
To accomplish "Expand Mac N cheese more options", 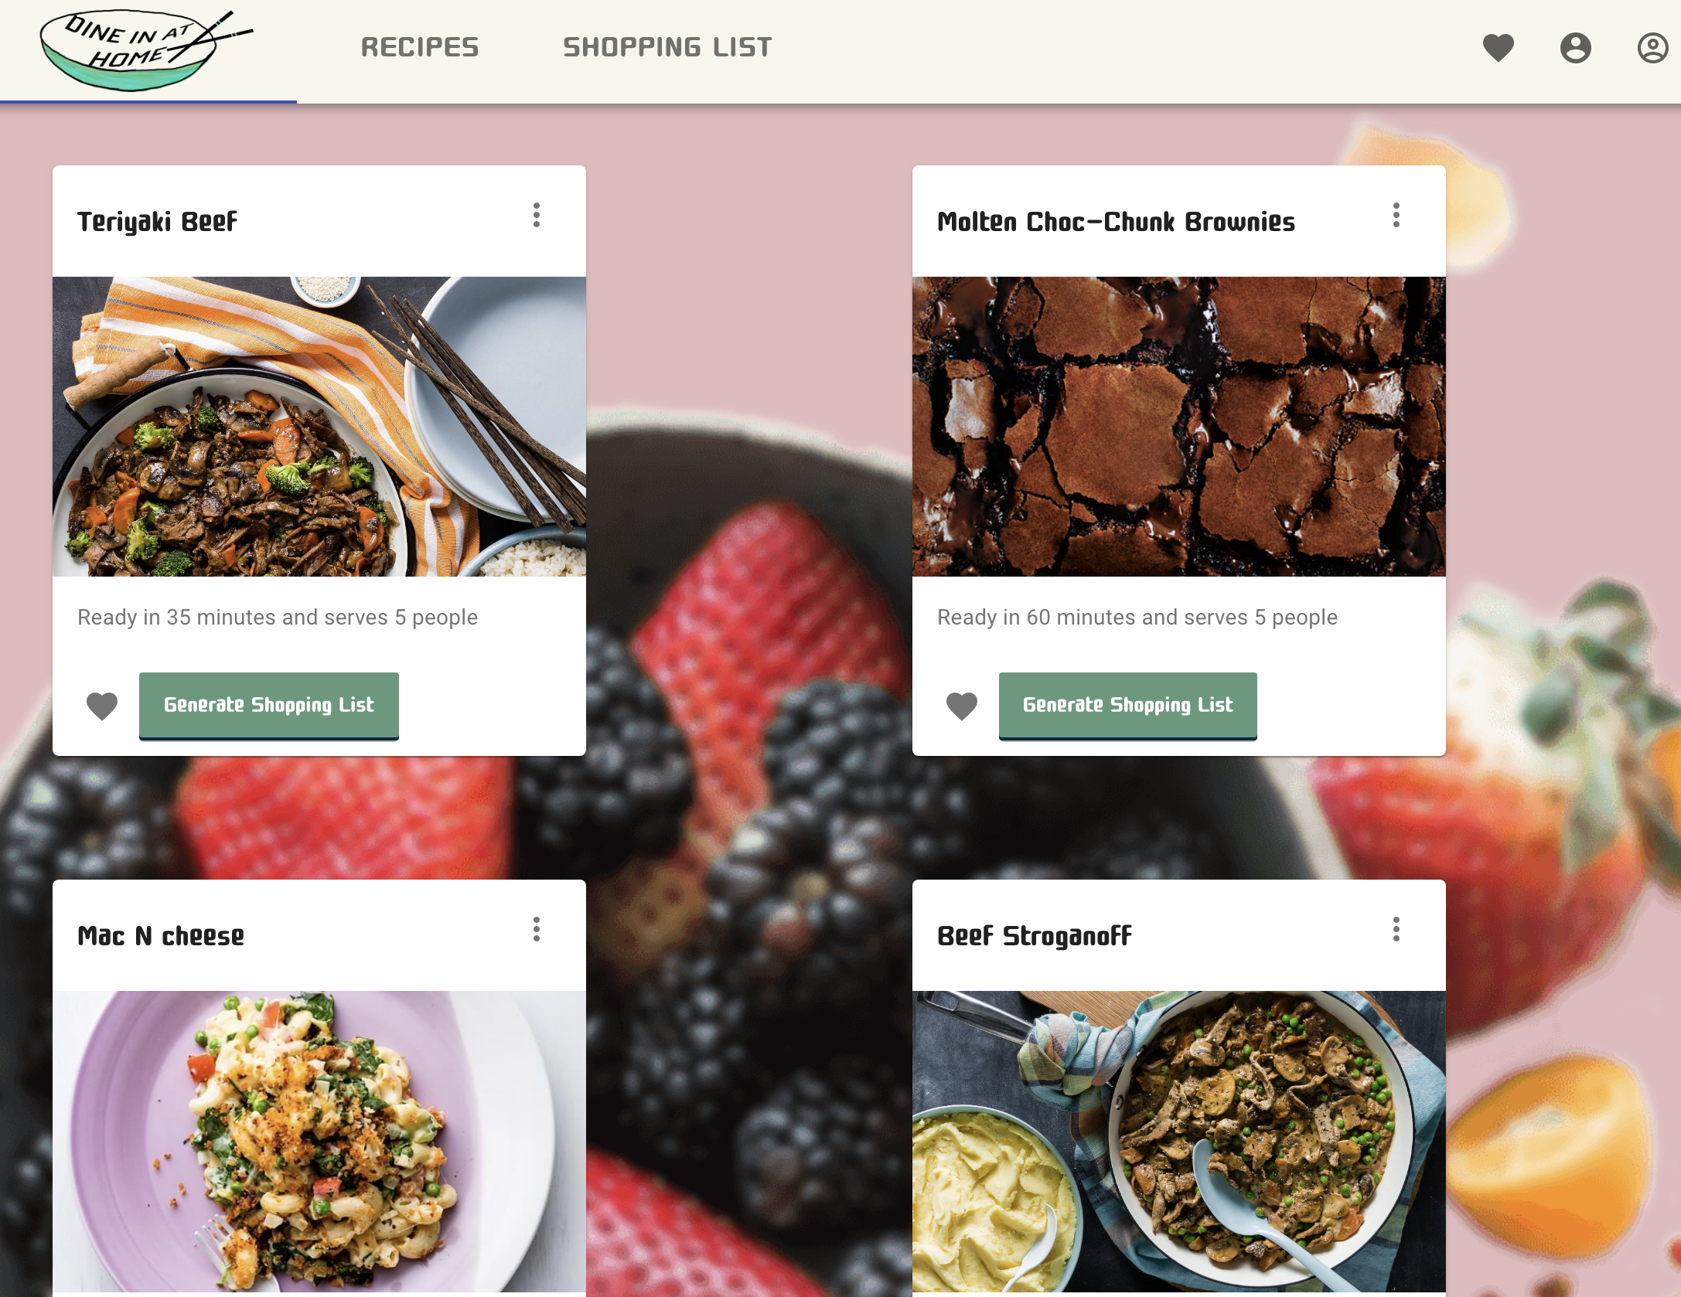I will click(537, 929).
